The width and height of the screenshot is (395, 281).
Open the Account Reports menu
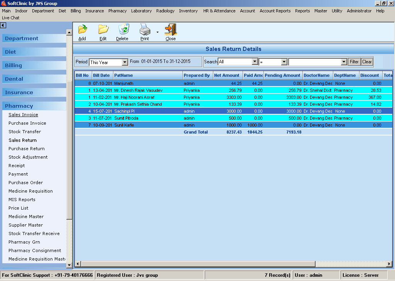(x=275, y=11)
